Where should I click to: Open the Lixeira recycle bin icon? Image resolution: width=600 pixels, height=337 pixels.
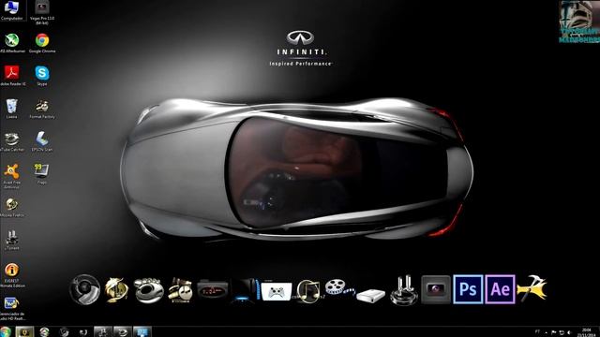pyautogui.click(x=11, y=109)
